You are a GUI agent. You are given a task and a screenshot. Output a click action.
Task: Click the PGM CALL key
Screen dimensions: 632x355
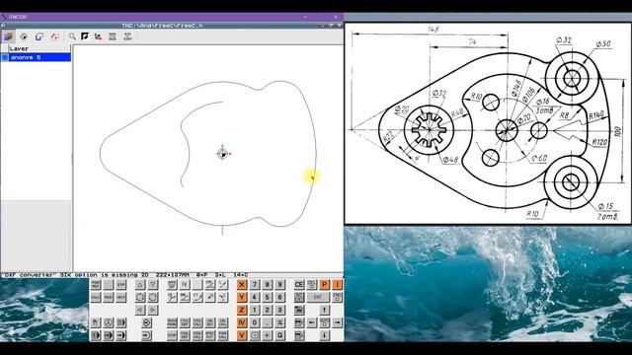click(223, 335)
